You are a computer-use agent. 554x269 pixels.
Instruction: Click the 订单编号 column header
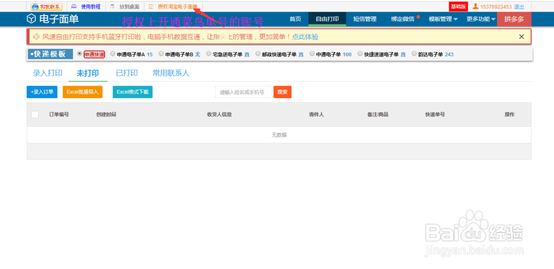click(x=59, y=114)
